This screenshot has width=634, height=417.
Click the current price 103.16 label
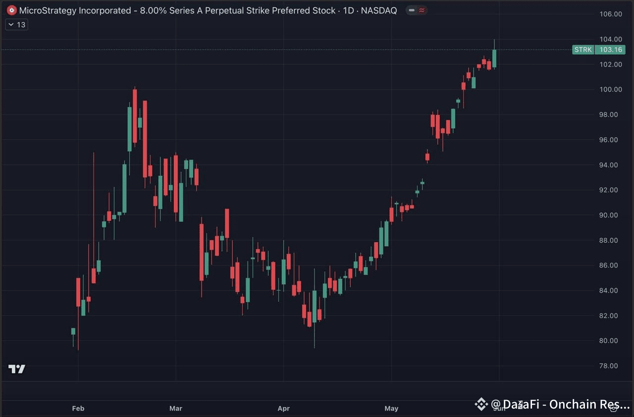coord(610,50)
